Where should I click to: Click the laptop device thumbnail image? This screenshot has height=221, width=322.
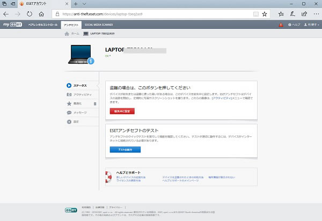pyautogui.click(x=79, y=54)
